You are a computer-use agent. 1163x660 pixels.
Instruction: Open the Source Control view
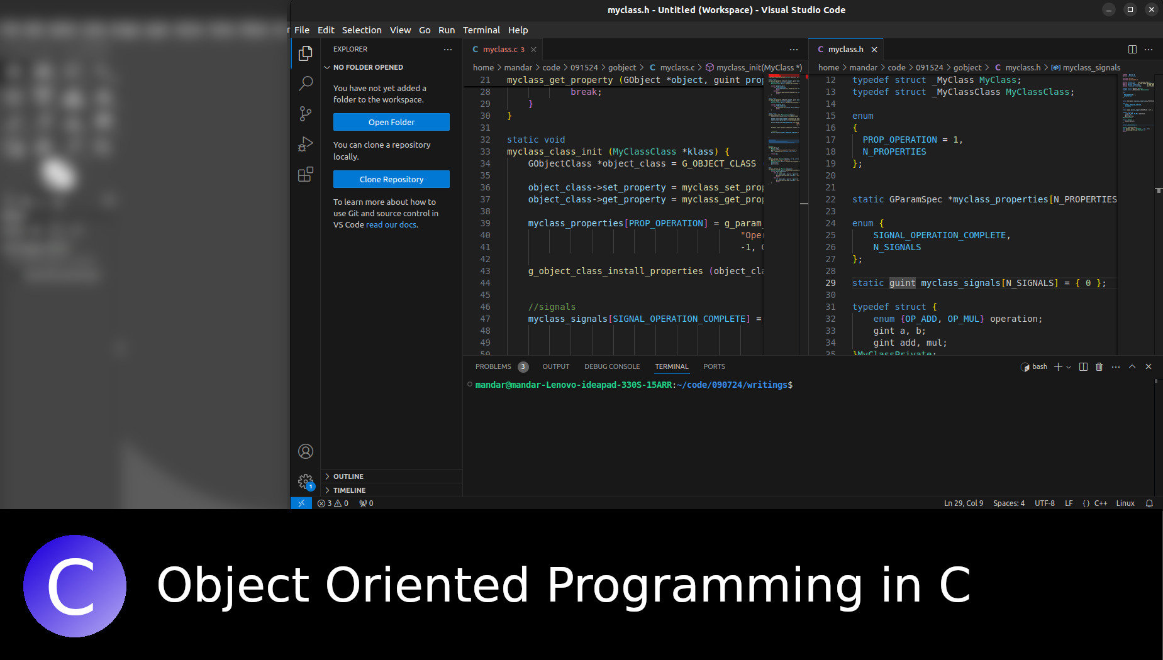[306, 114]
